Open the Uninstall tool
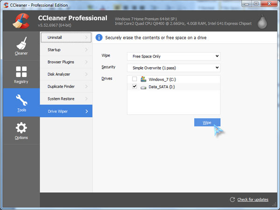280x210 pixels. (x=66, y=37)
